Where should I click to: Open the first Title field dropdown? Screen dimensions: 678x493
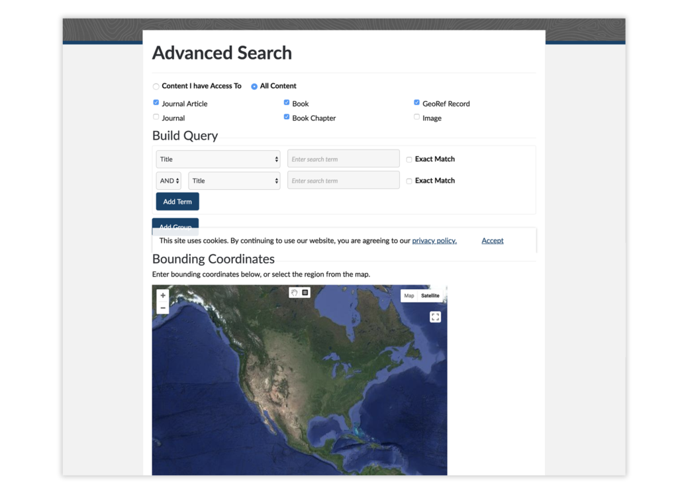[218, 159]
